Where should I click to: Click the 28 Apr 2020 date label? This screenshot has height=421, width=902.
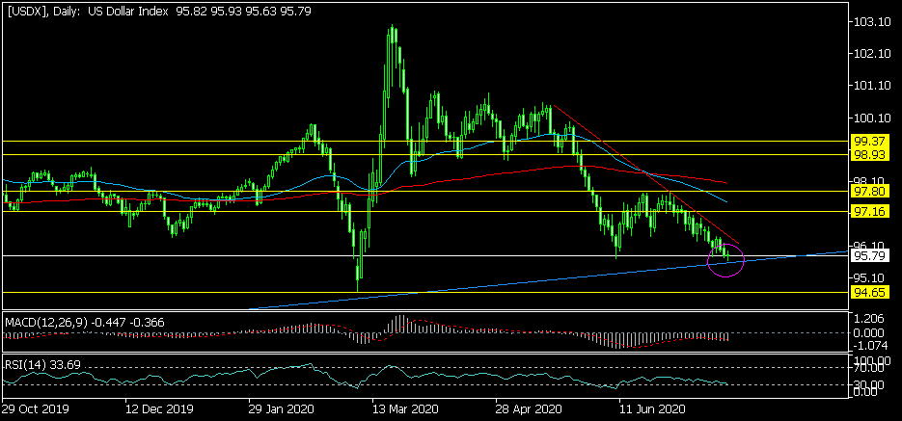(530, 409)
